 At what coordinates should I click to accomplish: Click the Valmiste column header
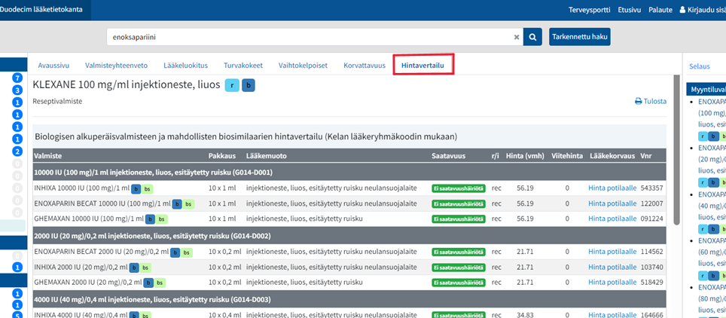48,156
